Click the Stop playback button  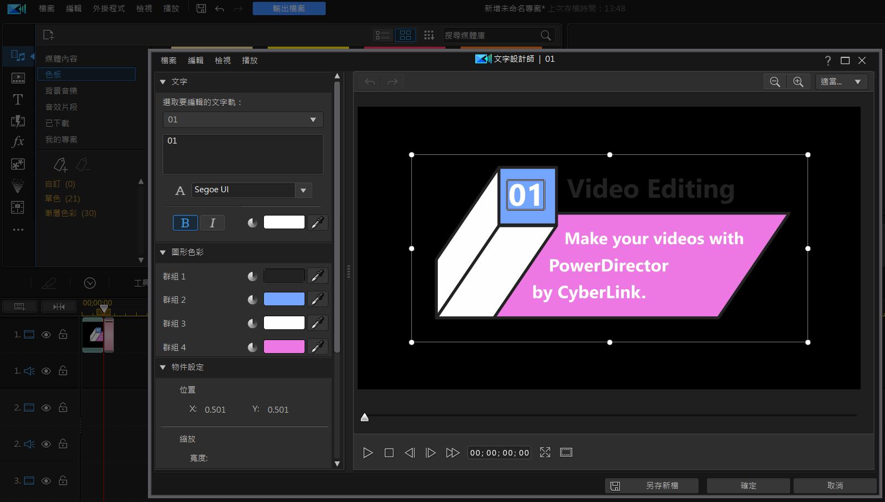389,453
